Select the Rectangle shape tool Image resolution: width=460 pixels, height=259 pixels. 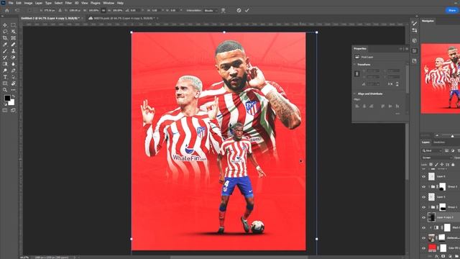5,83
